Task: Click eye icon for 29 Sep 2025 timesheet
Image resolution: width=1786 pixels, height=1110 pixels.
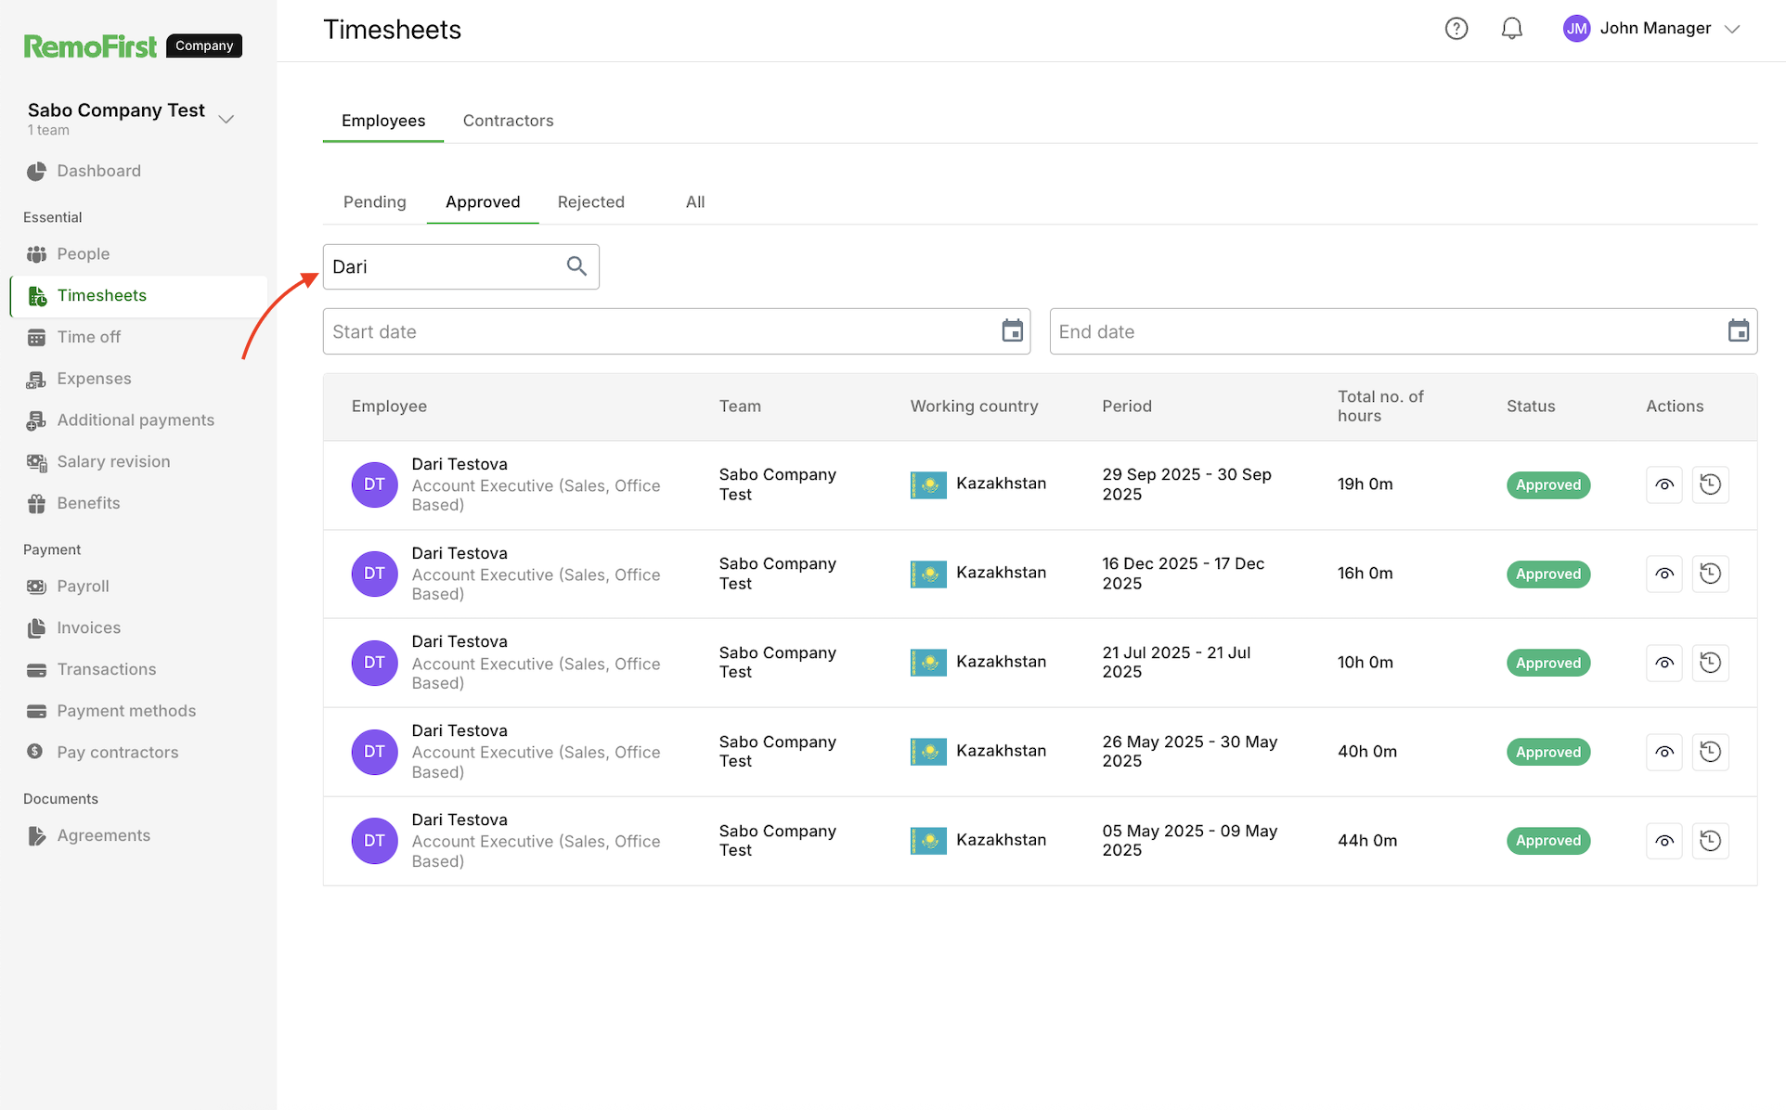Action: (1664, 484)
